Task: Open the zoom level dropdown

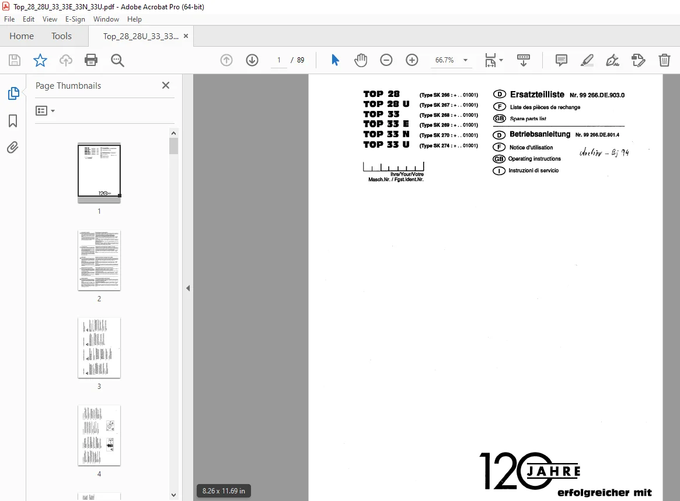Action: pyautogui.click(x=465, y=60)
